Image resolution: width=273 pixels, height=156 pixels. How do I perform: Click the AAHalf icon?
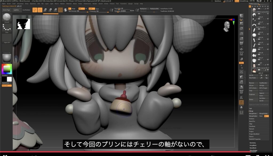241,38
